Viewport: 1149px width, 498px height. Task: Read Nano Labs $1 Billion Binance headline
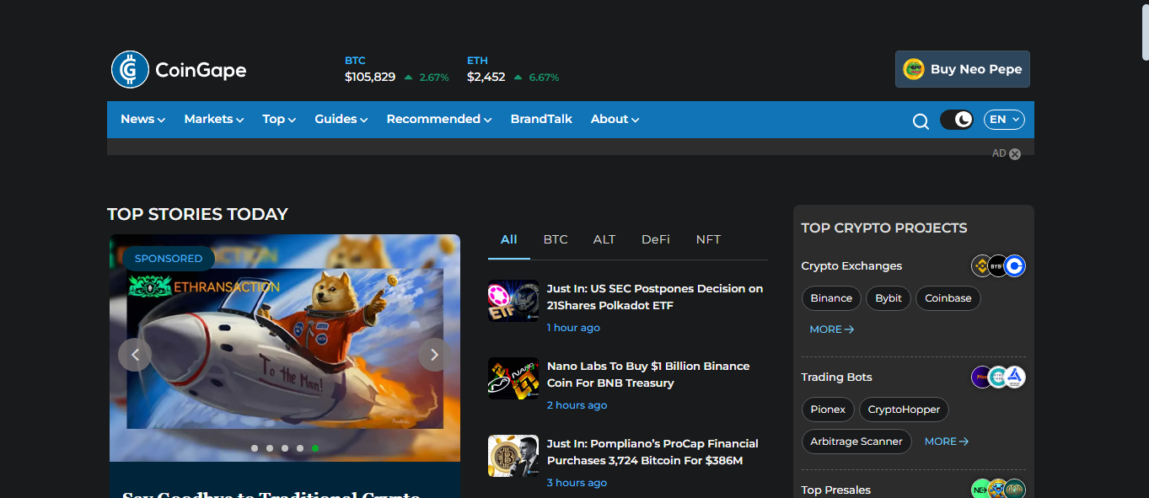[648, 374]
